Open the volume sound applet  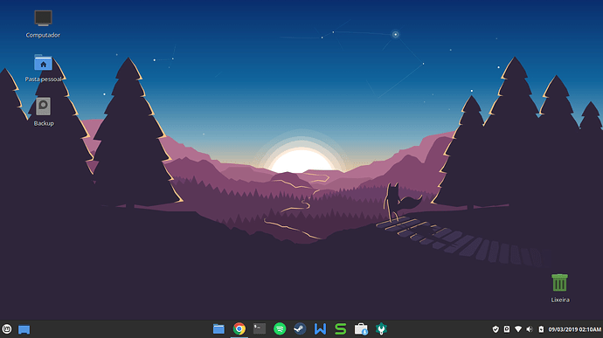(x=530, y=329)
